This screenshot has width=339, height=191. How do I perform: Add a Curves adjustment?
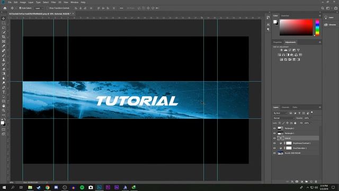[290, 50]
